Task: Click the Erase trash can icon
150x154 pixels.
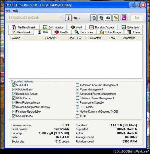Action: point(129,32)
